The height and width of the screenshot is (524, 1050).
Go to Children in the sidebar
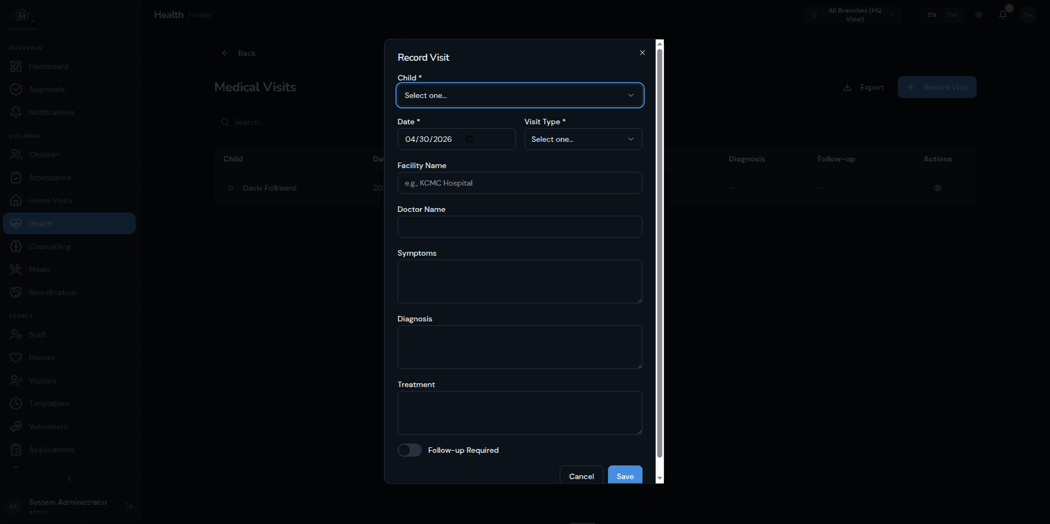(x=69, y=154)
